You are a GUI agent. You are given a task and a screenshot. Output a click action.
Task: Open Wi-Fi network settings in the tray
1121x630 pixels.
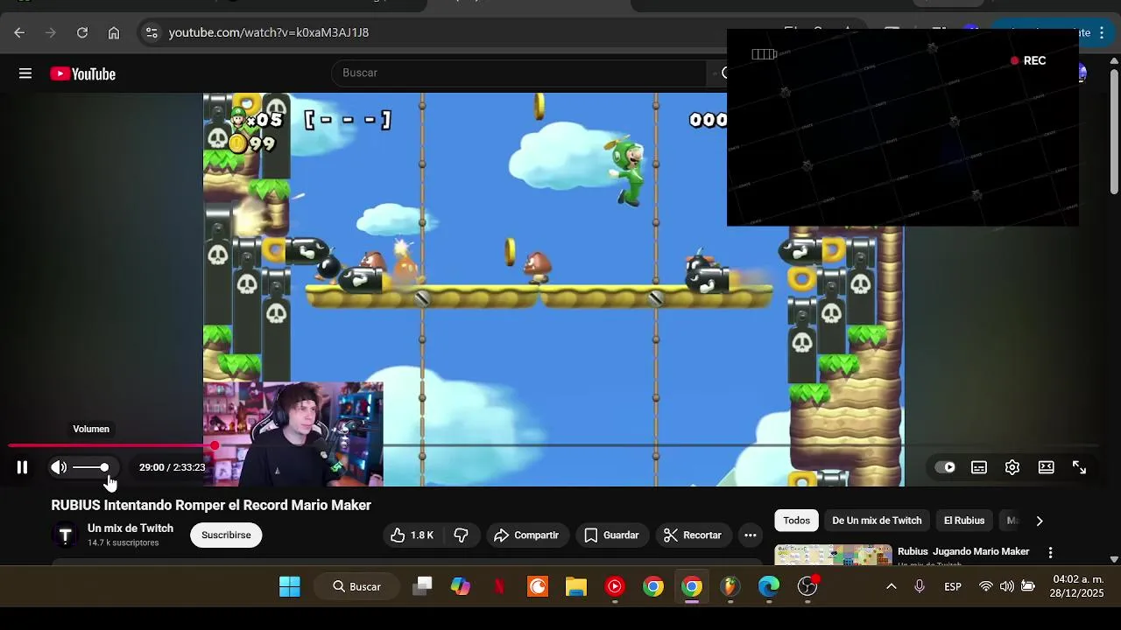click(x=986, y=586)
